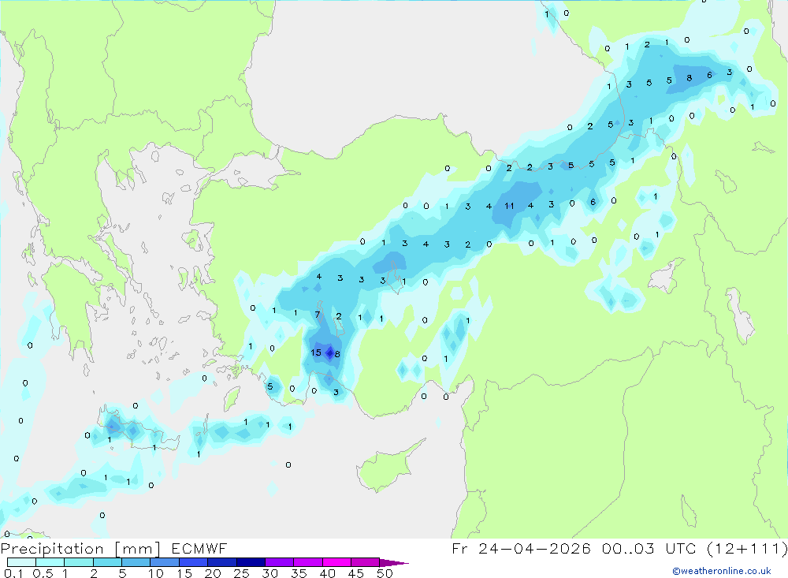This screenshot has height=578, width=788.
Task: Click the '11' precipitation value on the map
Action: (509, 206)
